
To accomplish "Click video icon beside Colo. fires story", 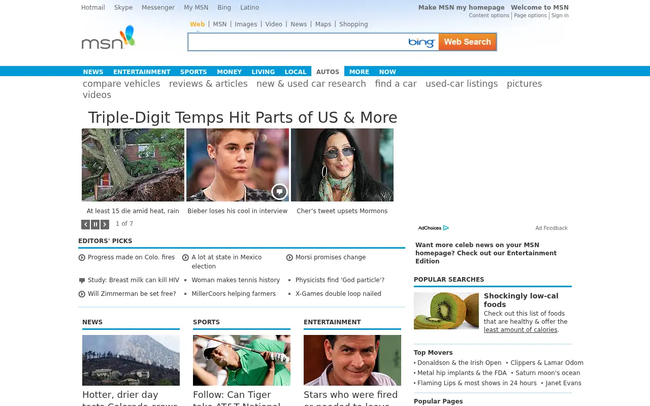I will coord(82,258).
